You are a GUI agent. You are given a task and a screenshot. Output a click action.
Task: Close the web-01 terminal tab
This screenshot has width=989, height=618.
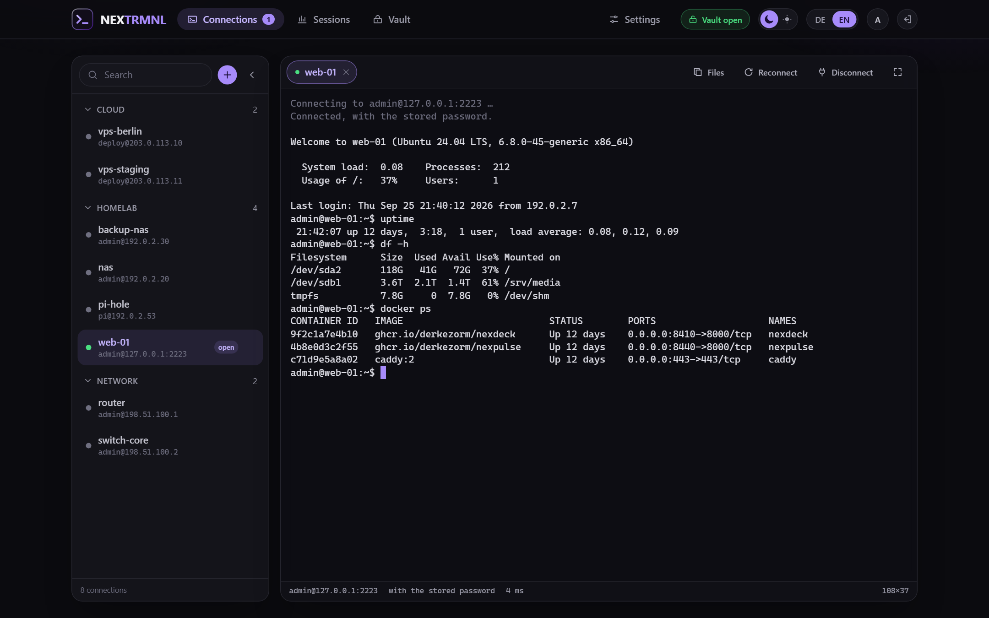click(x=346, y=72)
